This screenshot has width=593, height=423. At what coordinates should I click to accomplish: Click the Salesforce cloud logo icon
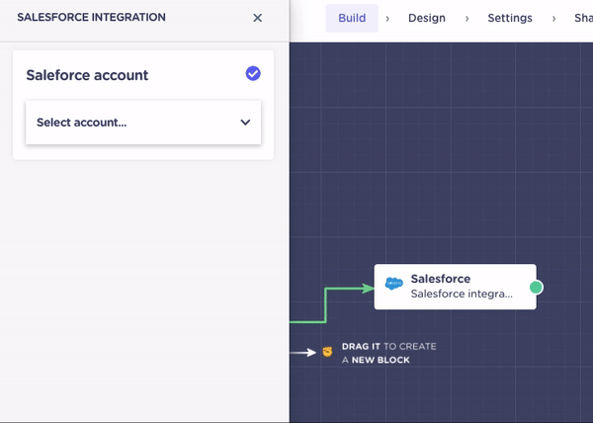(393, 283)
